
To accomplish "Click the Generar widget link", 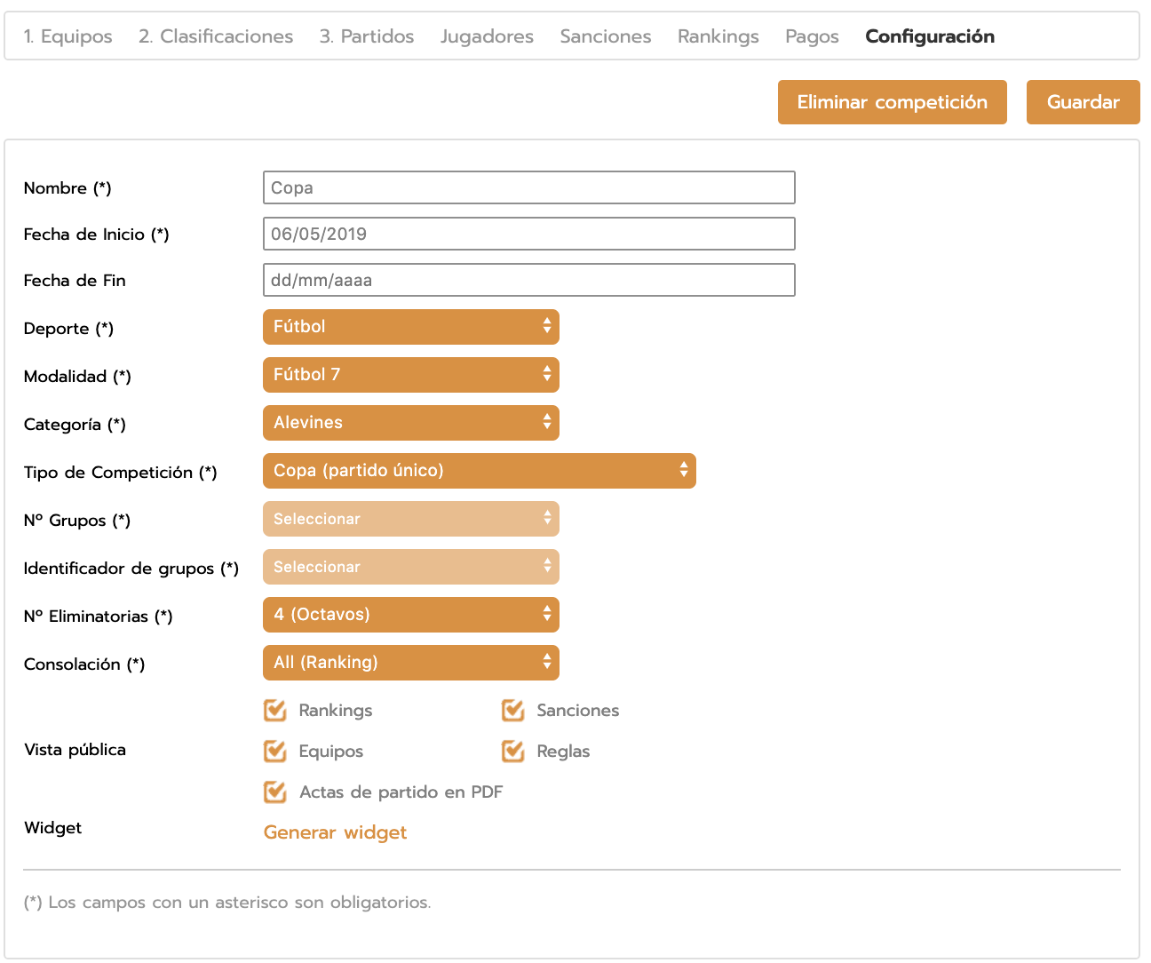I will pyautogui.click(x=335, y=832).
